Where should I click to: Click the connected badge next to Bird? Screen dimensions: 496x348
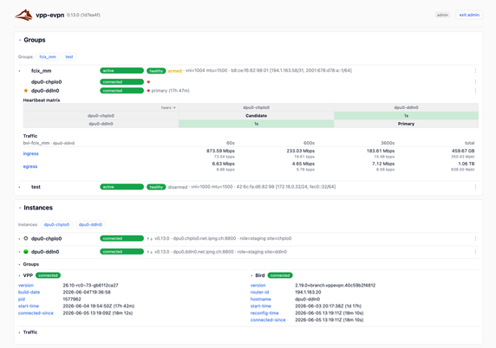click(280, 275)
